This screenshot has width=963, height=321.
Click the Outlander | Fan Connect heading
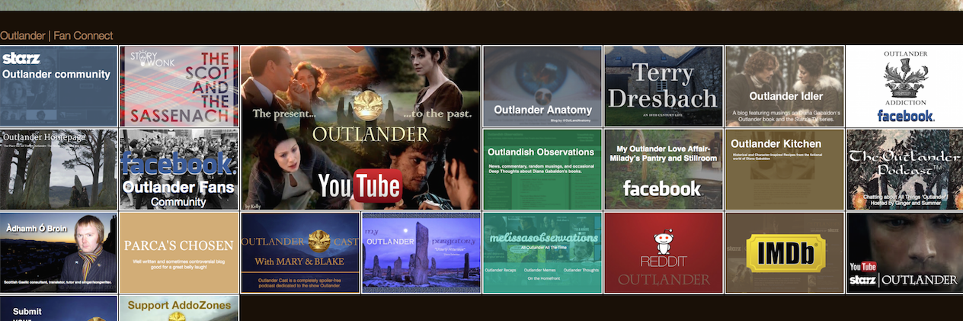point(56,36)
